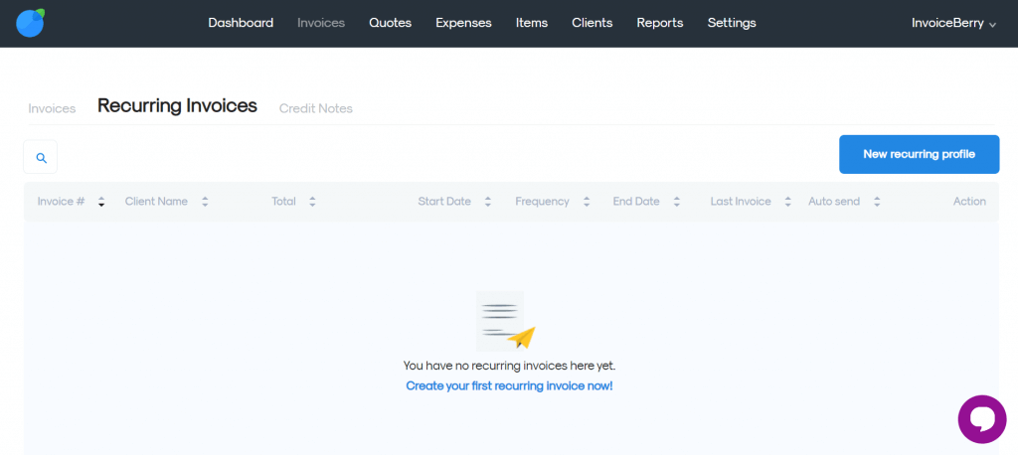Open the Settings menu
The width and height of the screenshot is (1018, 455).
point(732,23)
